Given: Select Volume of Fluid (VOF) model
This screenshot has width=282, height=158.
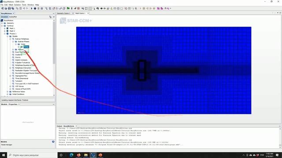Looking at the screenshot, I should [22, 89].
